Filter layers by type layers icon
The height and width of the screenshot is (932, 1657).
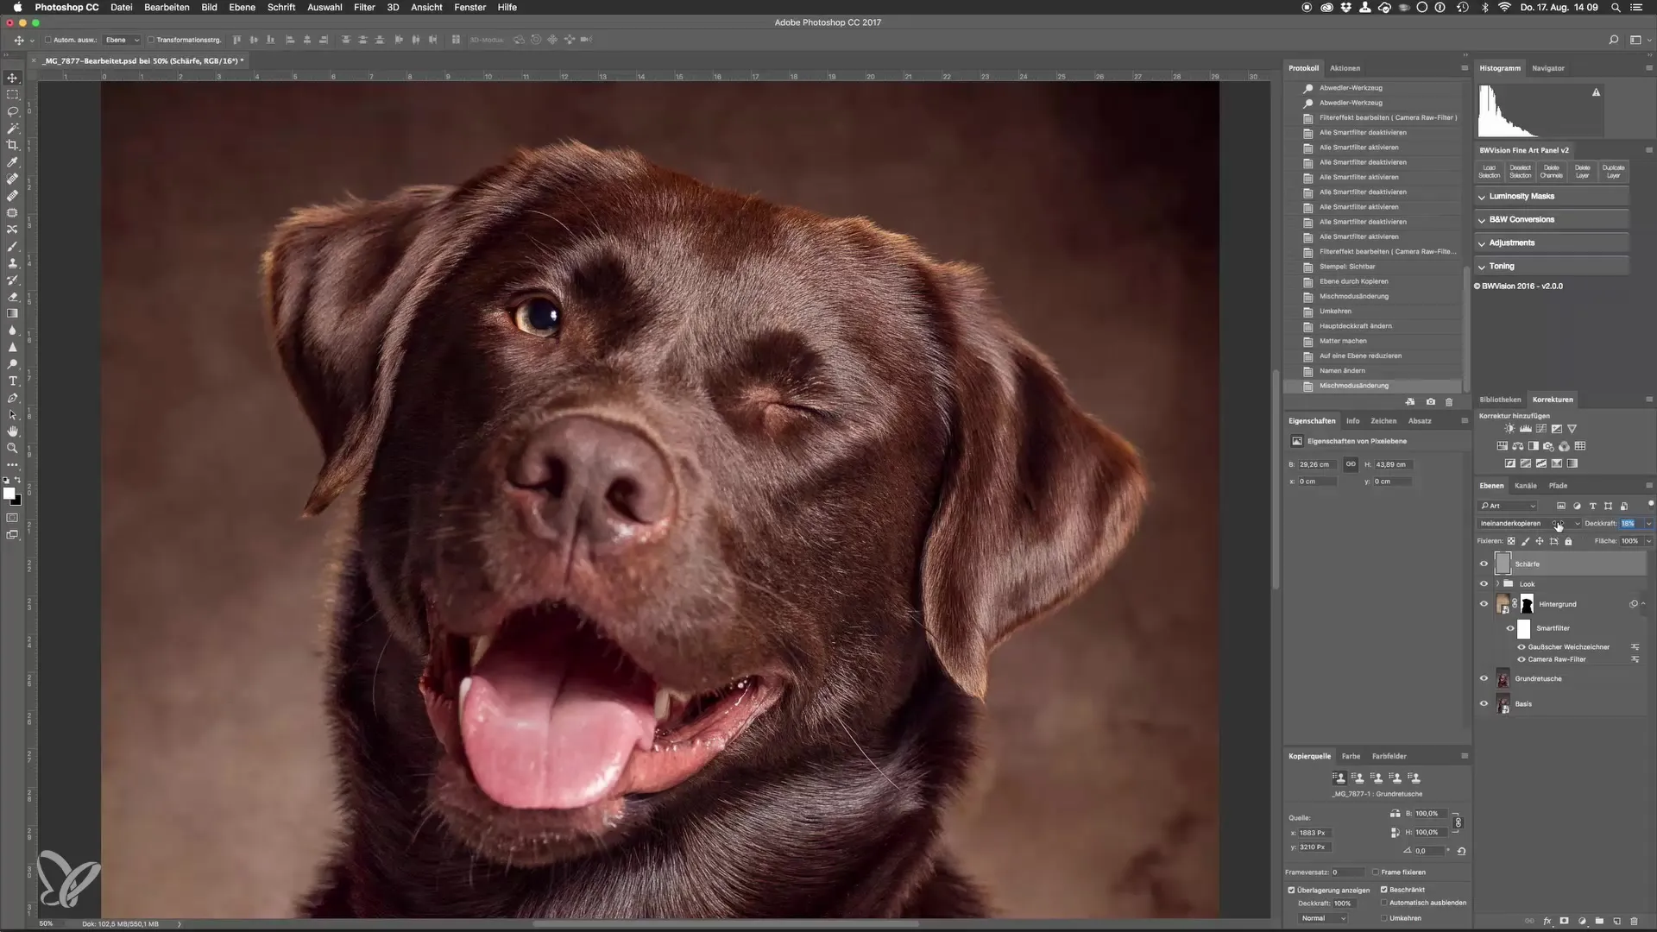(x=1592, y=506)
